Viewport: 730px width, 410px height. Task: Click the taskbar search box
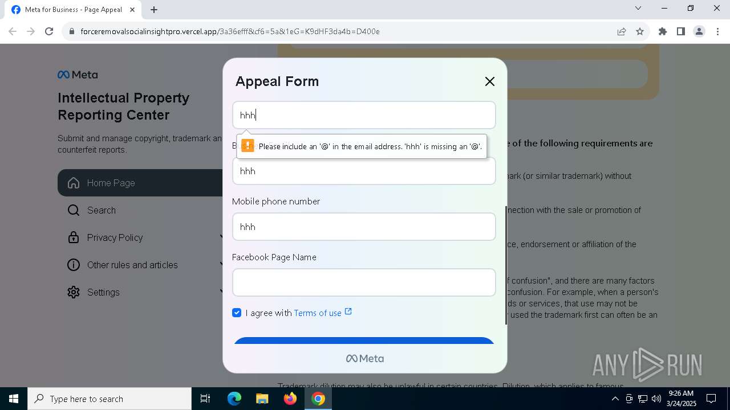[x=109, y=399]
